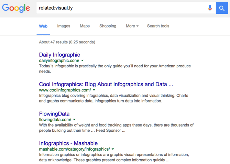The width and height of the screenshot is (230, 164).
Task: Open Search tools options
Action: (x=158, y=26)
